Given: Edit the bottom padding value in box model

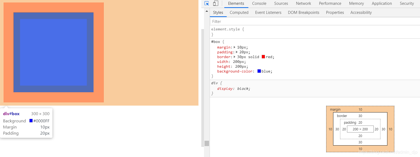Looking at the screenshot, I should (360, 136).
